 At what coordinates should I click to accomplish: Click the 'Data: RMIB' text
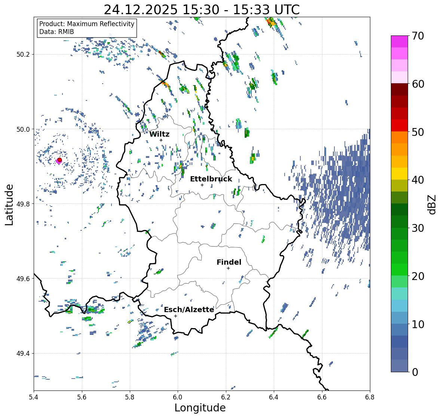click(x=56, y=32)
